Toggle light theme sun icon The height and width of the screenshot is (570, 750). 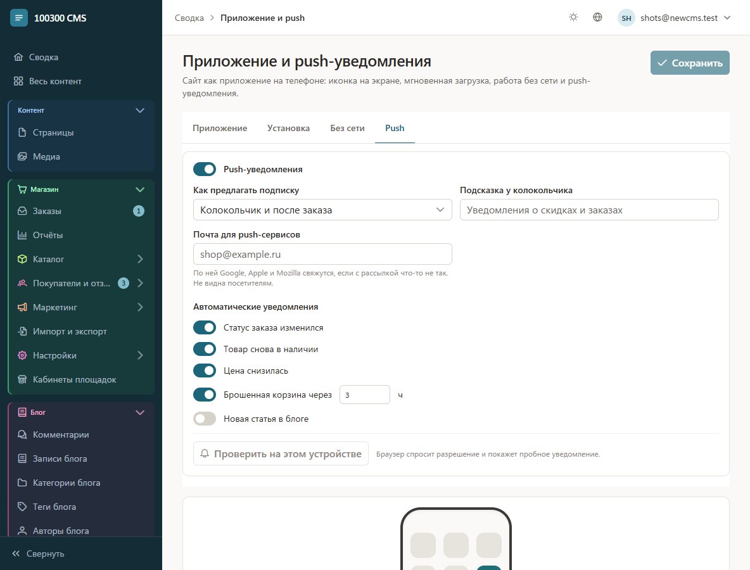click(x=573, y=17)
